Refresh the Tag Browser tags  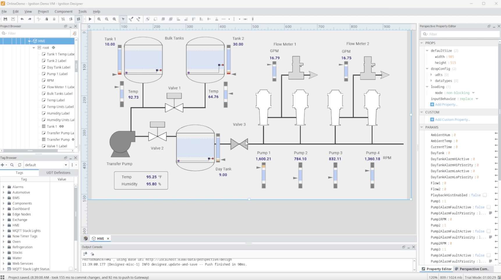click(x=19, y=165)
